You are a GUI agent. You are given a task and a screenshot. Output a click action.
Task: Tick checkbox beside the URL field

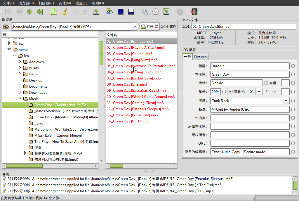click(x=293, y=143)
